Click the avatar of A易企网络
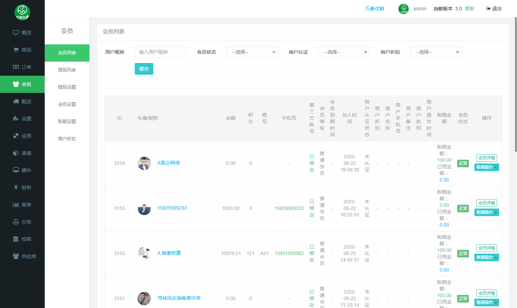 click(x=144, y=163)
